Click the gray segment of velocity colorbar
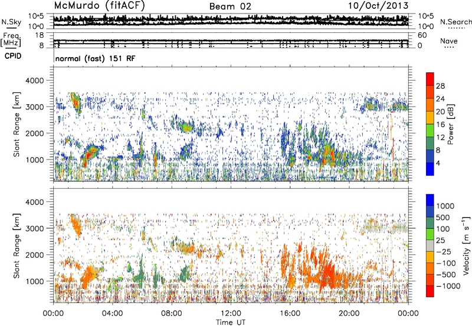This screenshot has height=326, width=472. point(430,246)
